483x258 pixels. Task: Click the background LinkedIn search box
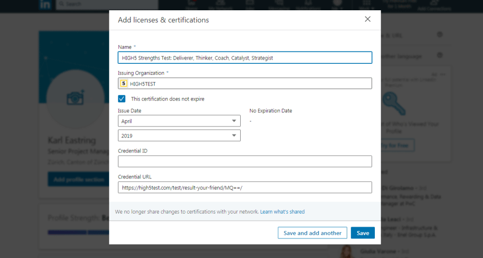click(x=107, y=4)
